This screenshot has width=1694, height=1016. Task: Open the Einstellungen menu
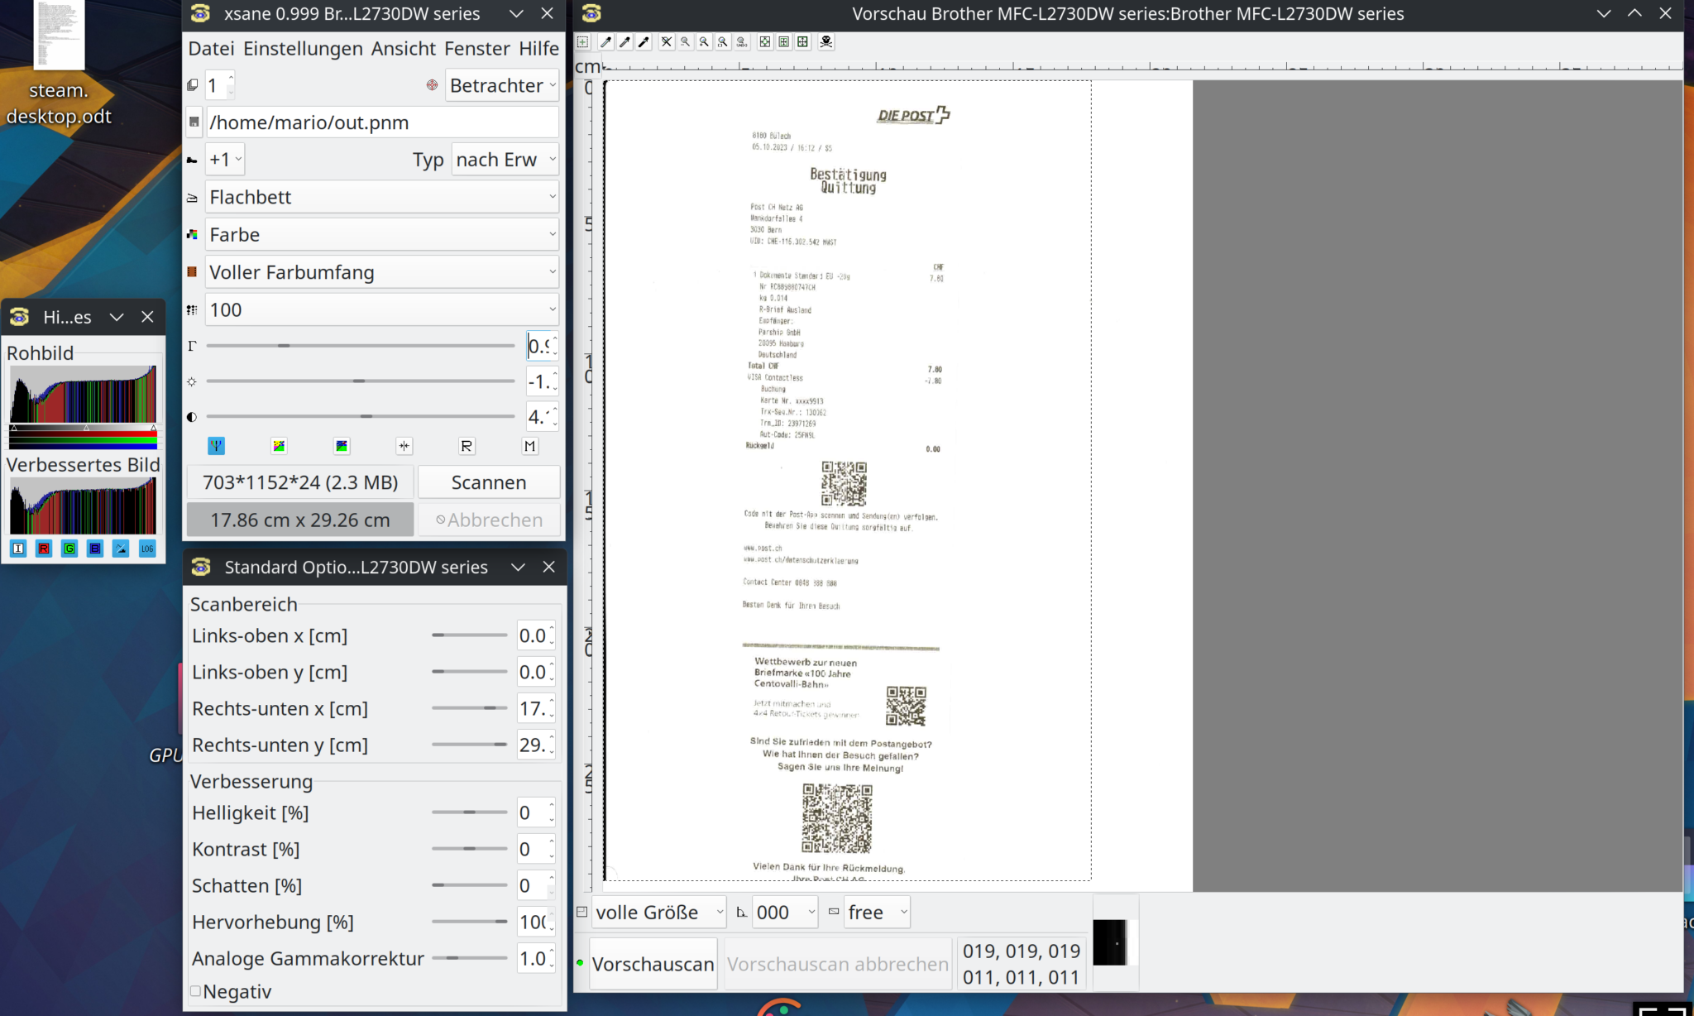click(303, 48)
